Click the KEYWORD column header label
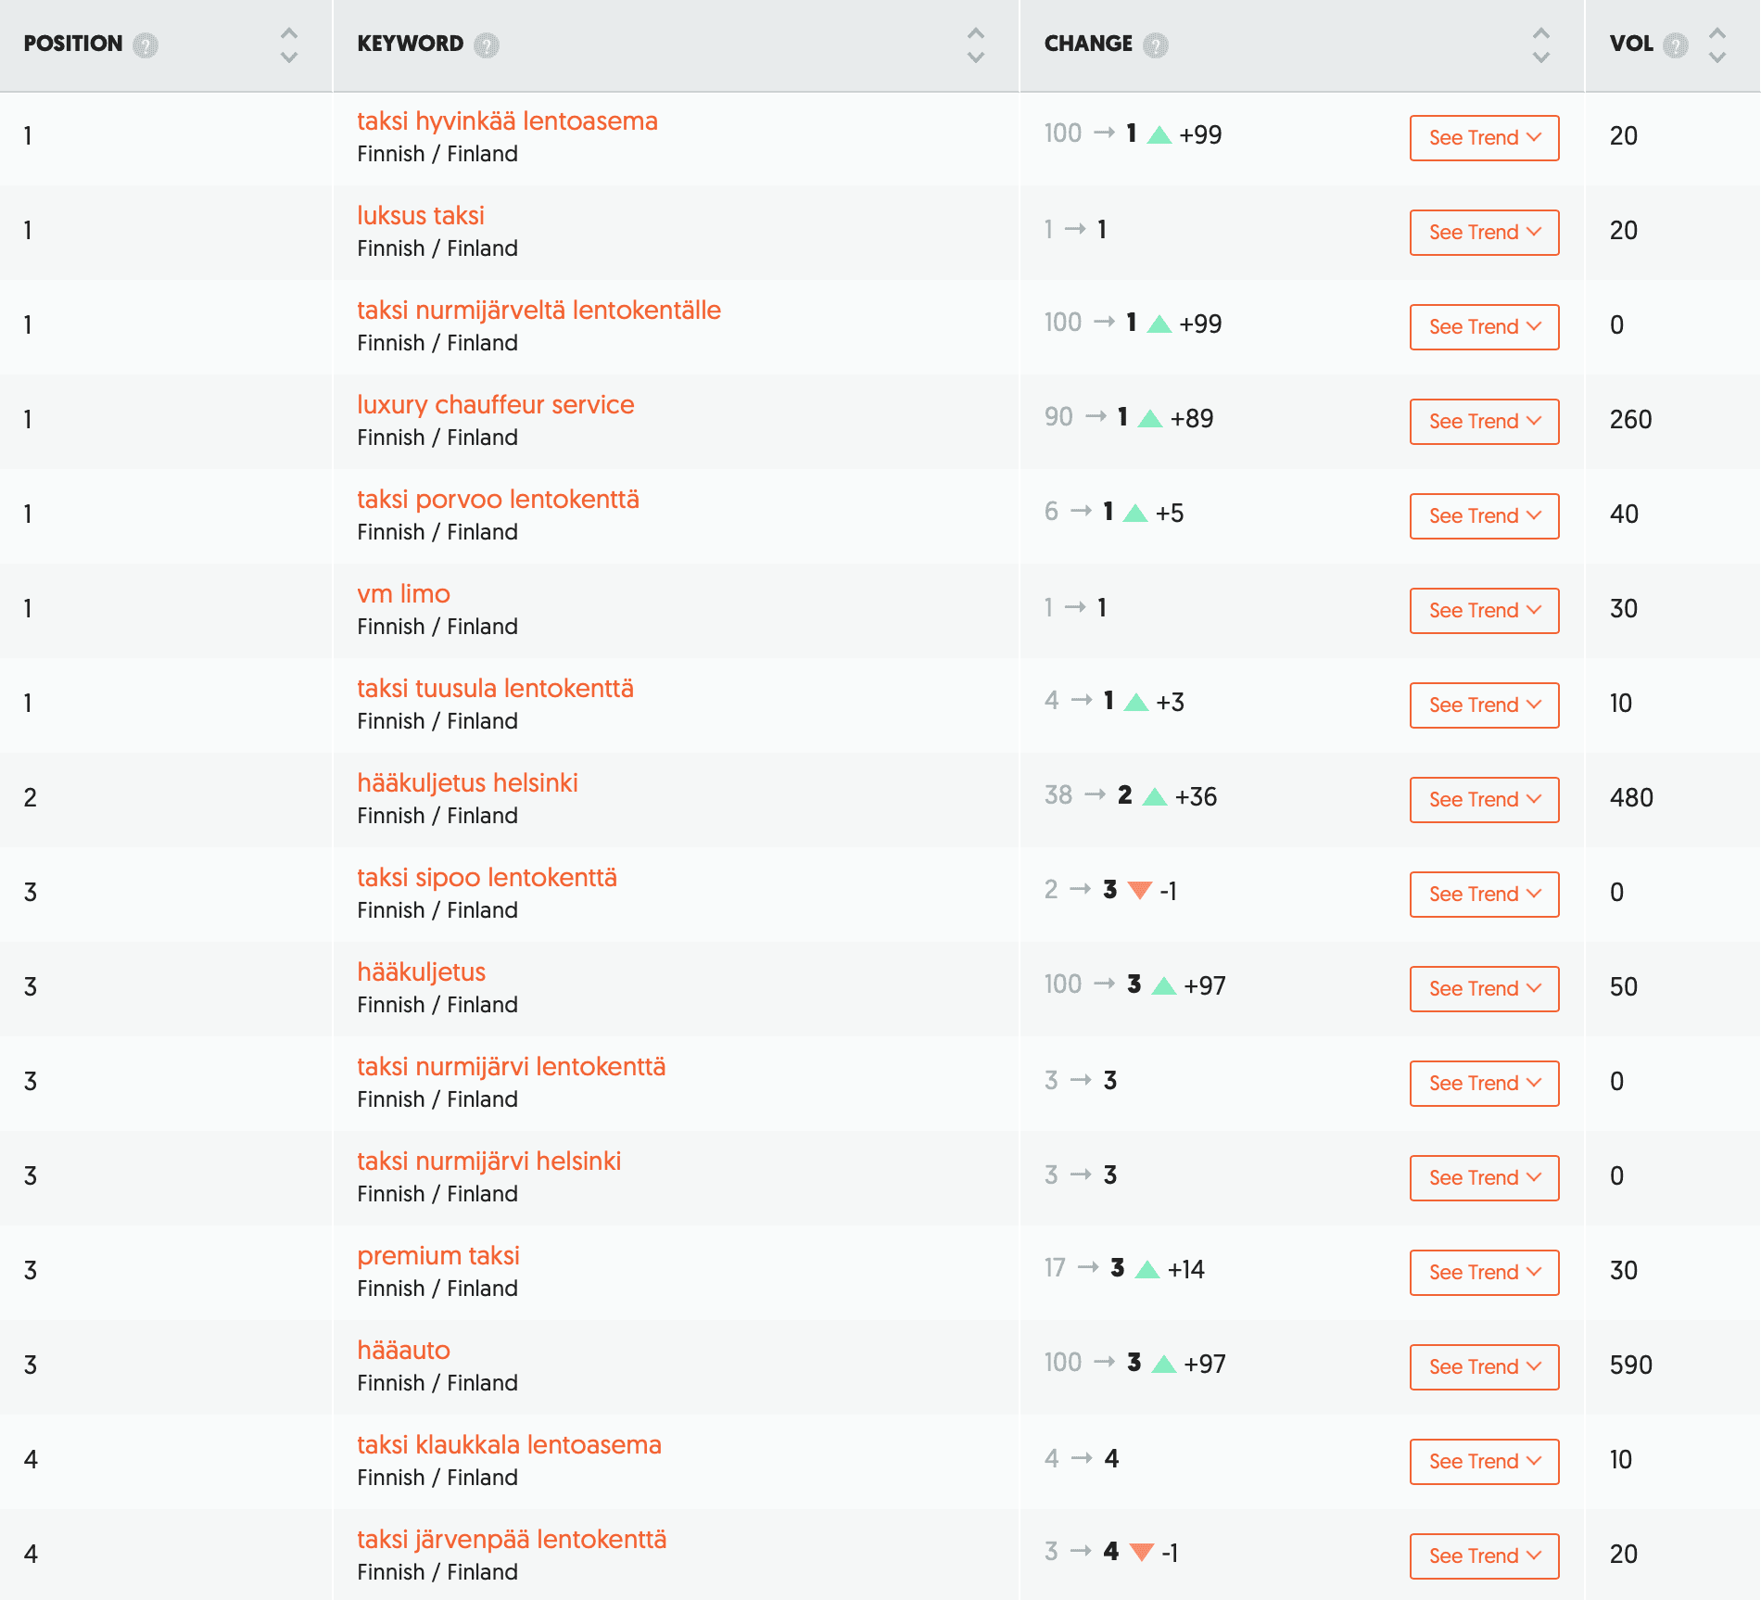The image size is (1761, 1600). [410, 44]
